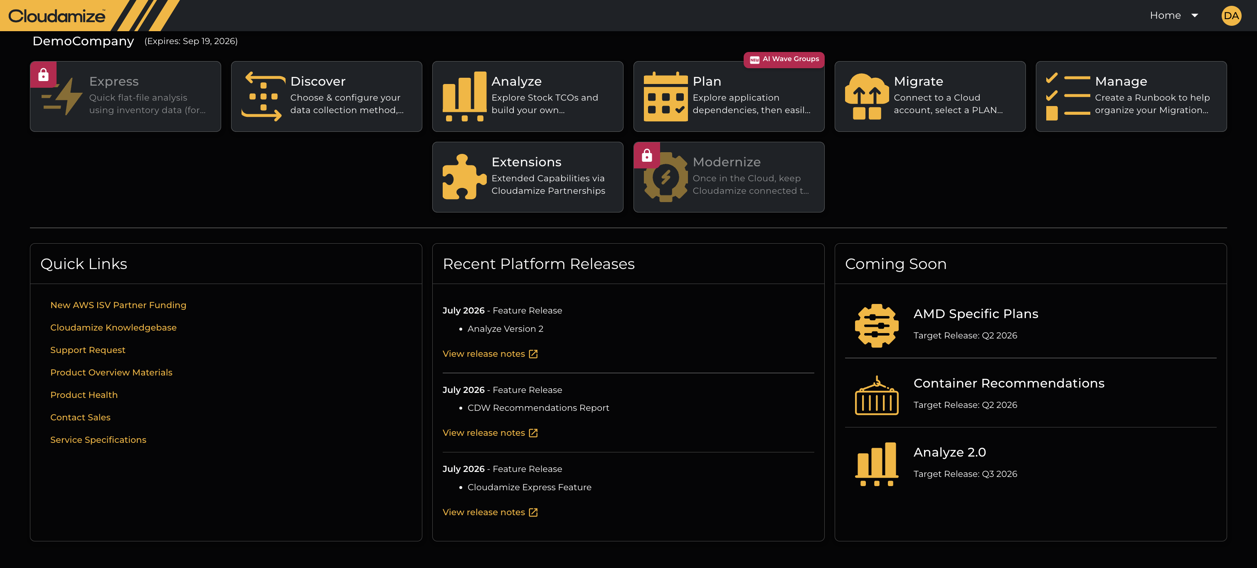Click the expiry date 'Expires: Sep 19, 2026'
Screen dimensions: 1257x568
tap(191, 42)
